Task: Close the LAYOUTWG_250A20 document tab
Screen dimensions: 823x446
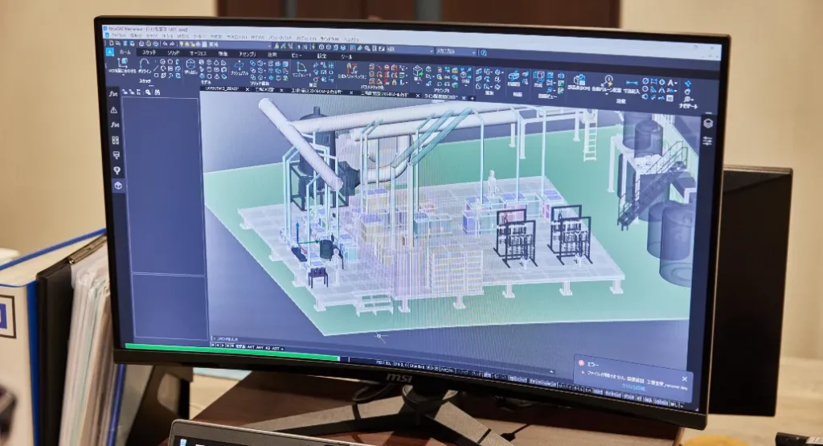Action: tap(248, 88)
